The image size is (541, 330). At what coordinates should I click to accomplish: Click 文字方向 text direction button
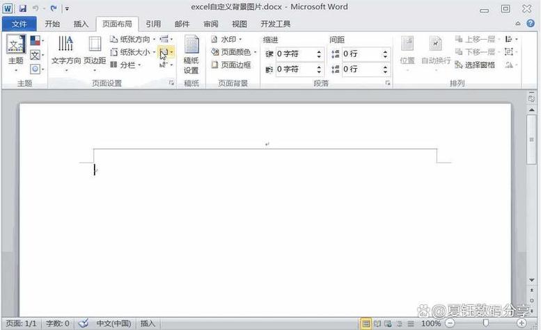pos(66,53)
